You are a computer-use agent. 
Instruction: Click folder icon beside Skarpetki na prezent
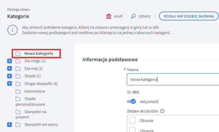coord(18,112)
